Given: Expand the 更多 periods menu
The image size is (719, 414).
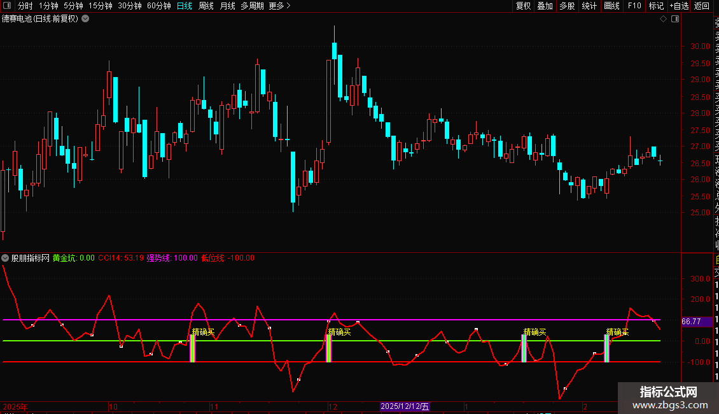Looking at the screenshot, I should tap(280, 6).
